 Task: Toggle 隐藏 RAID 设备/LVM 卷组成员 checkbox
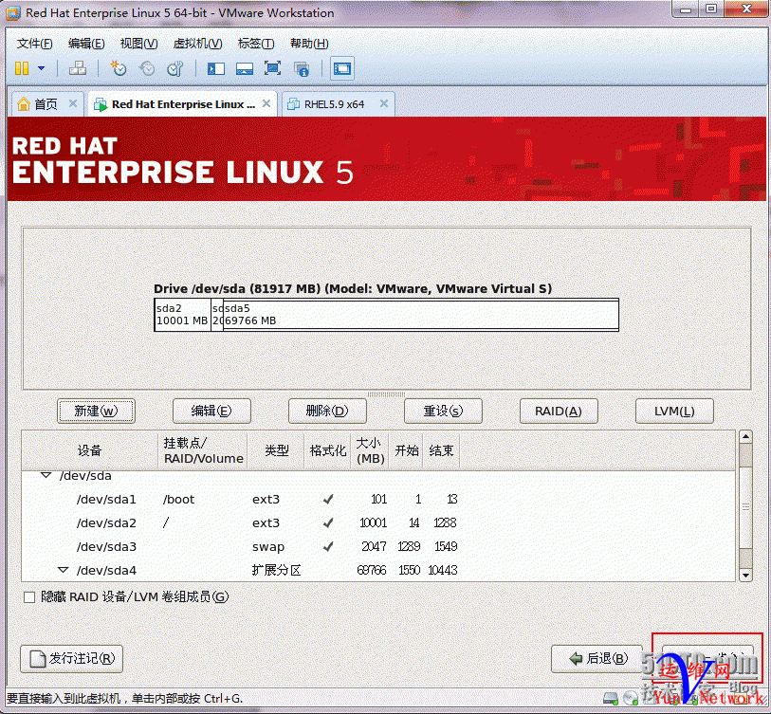[x=29, y=597]
